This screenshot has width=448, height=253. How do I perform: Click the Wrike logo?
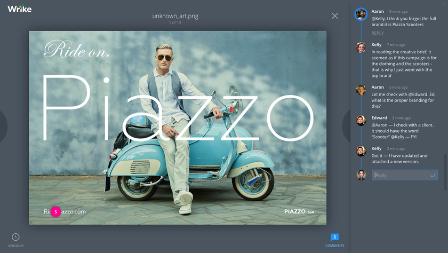tap(19, 9)
